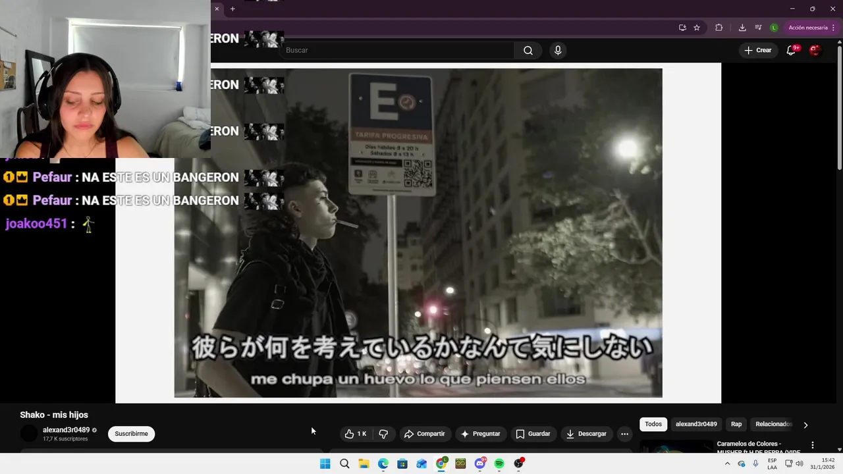Open Microsoft Edge from taskbar
The height and width of the screenshot is (474, 843).
pyautogui.click(x=383, y=463)
